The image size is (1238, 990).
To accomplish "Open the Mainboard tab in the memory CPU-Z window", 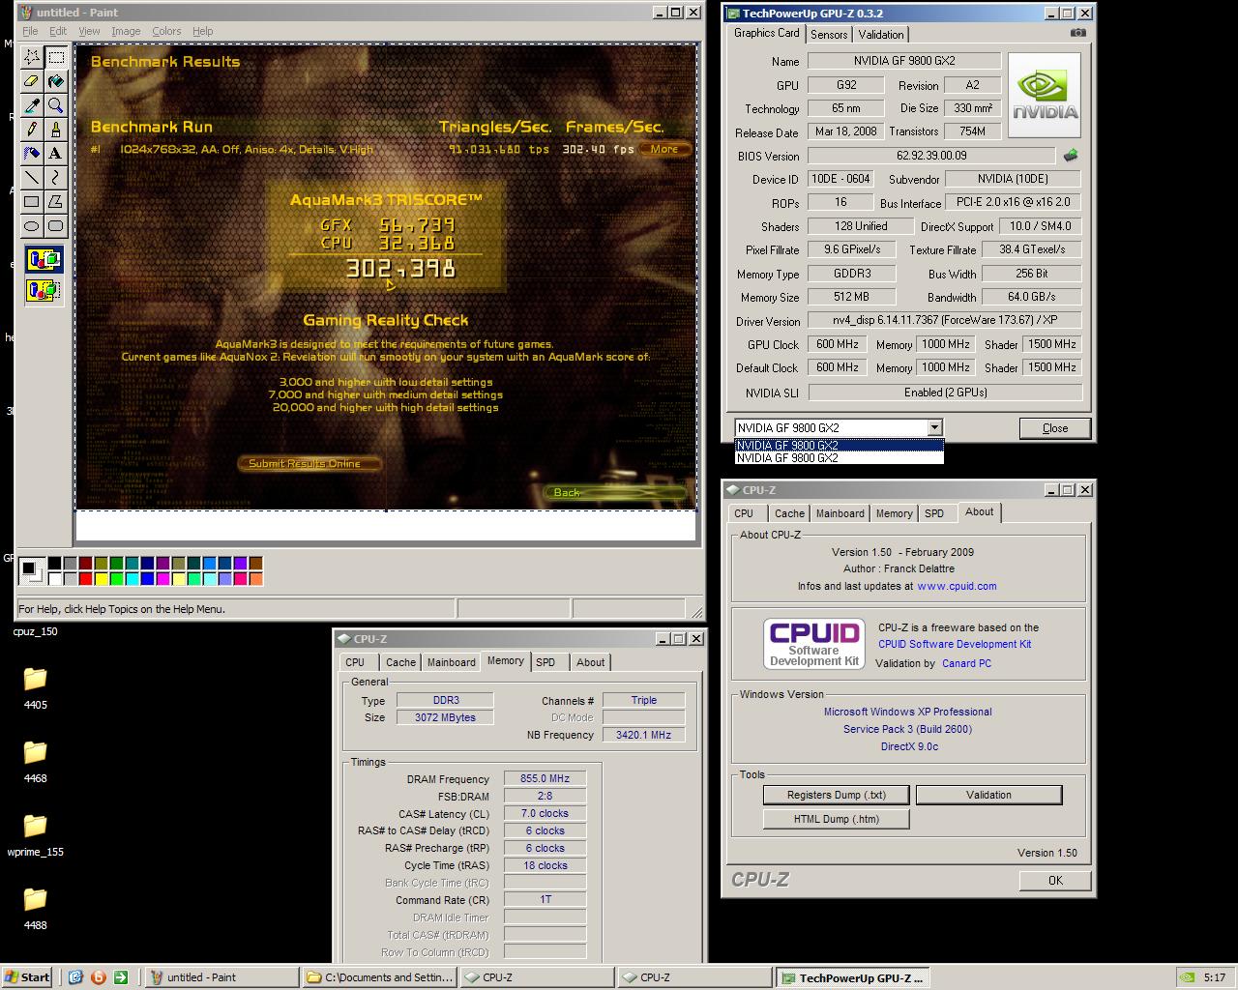I will [x=452, y=662].
